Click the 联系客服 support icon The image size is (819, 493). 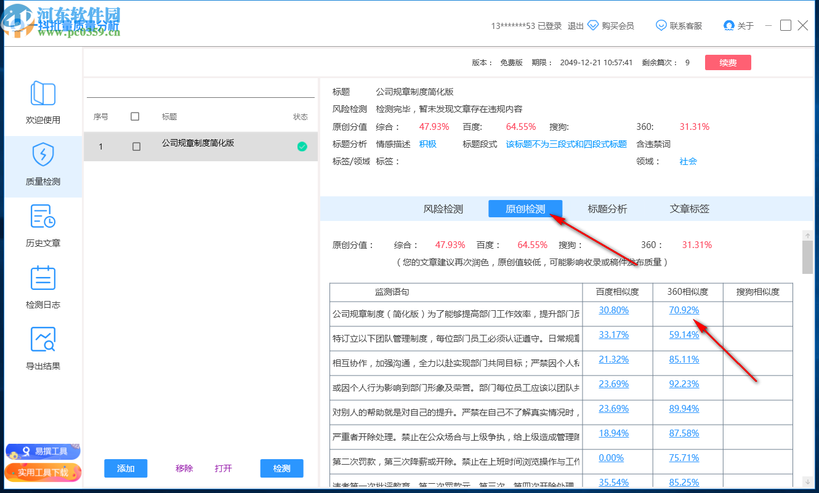coord(661,25)
